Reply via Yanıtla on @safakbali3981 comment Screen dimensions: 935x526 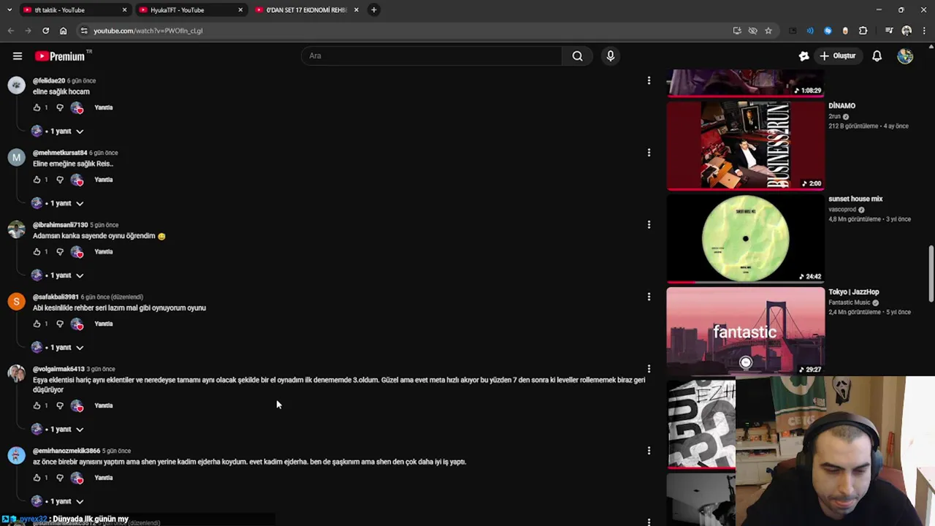point(104,324)
